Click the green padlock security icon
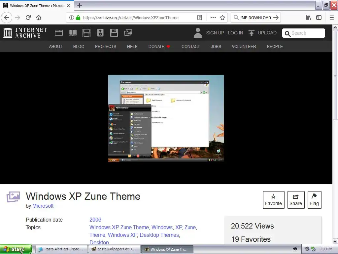Viewport: 338px width, 254px height. [78, 18]
